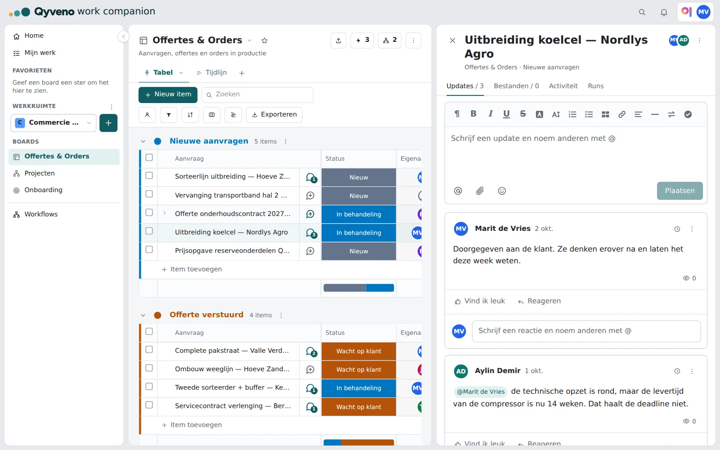Open the Activiteit tab
Image resolution: width=720 pixels, height=450 pixels.
coord(563,86)
